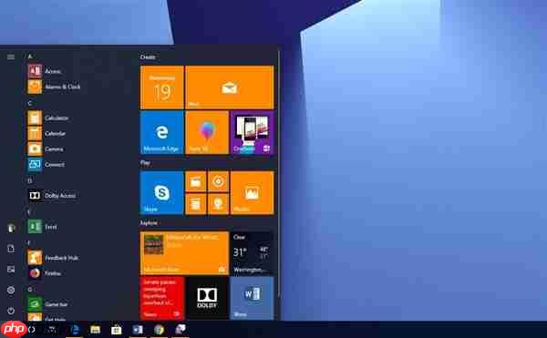The image size is (547, 338).
Task: Click the letter A header in app list
Action: [30, 56]
